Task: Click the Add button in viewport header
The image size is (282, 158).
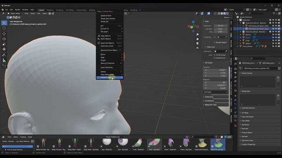Action: pos(39,14)
